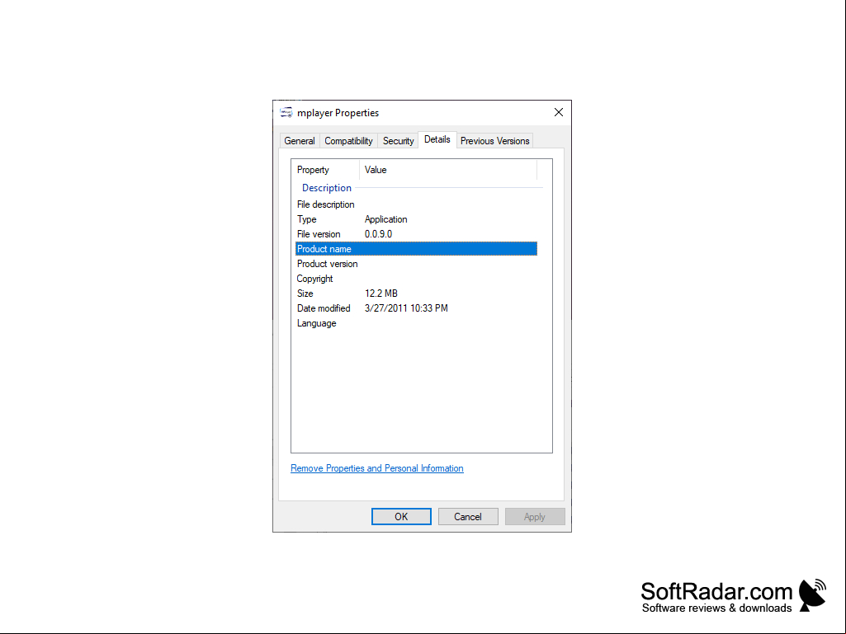Open the Previous Versions tab
The width and height of the screenshot is (846, 634).
point(494,141)
